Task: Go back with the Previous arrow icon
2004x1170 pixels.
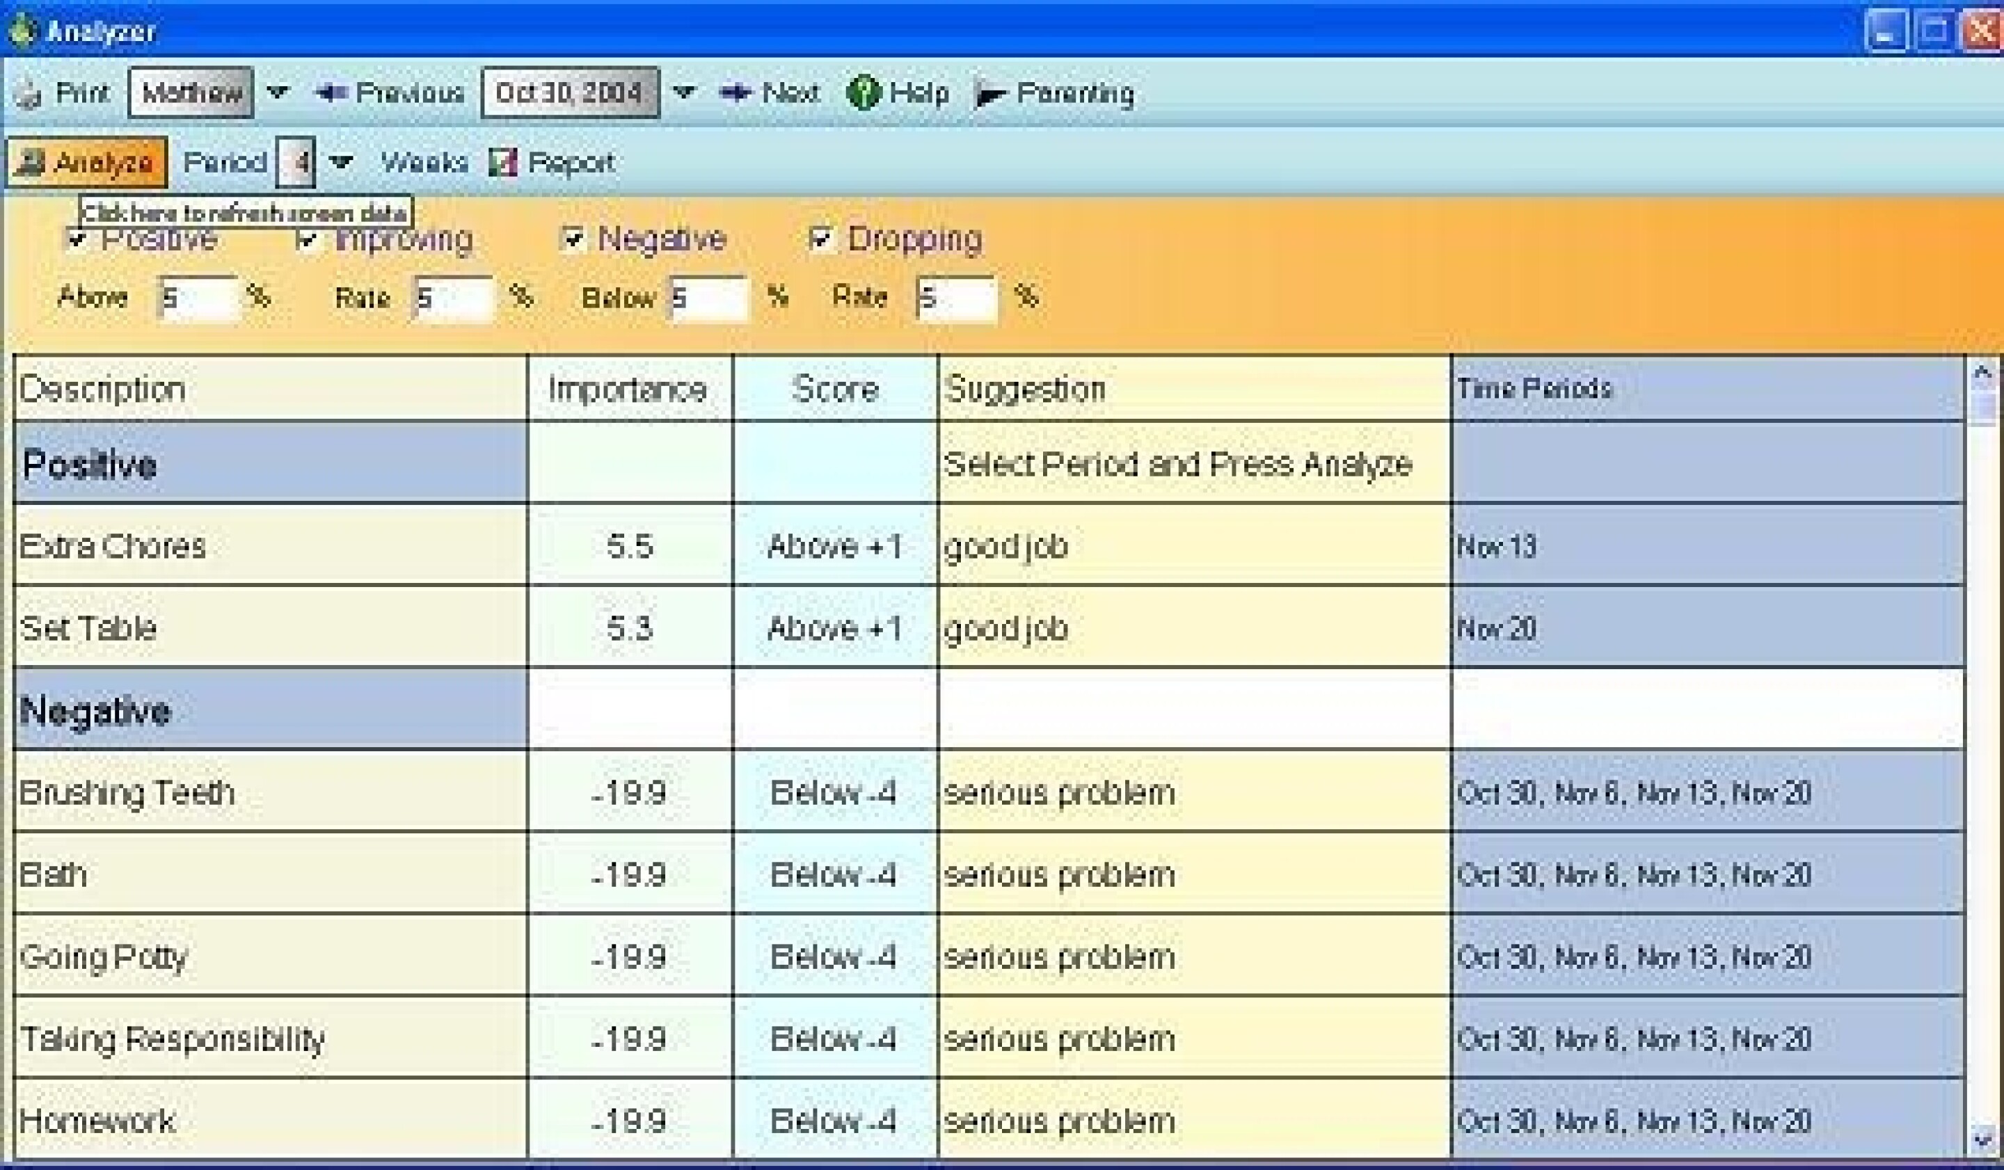Action: point(331,93)
